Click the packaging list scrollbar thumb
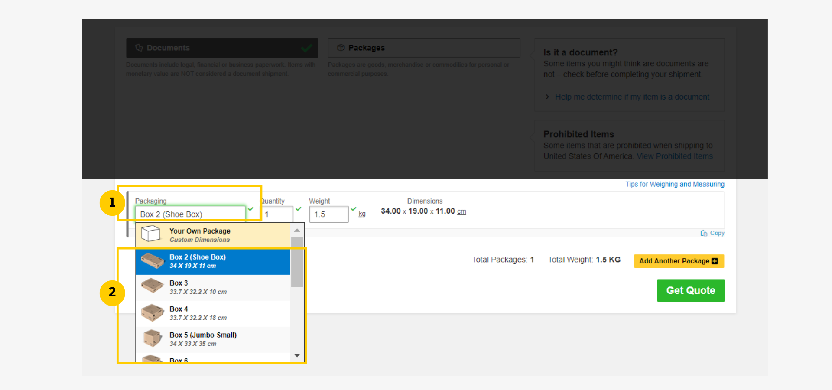Screen dimensions: 832x390 (297, 262)
